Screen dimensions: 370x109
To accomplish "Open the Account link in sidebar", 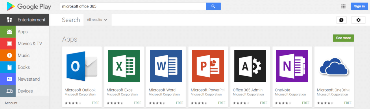I will point(11,103).
